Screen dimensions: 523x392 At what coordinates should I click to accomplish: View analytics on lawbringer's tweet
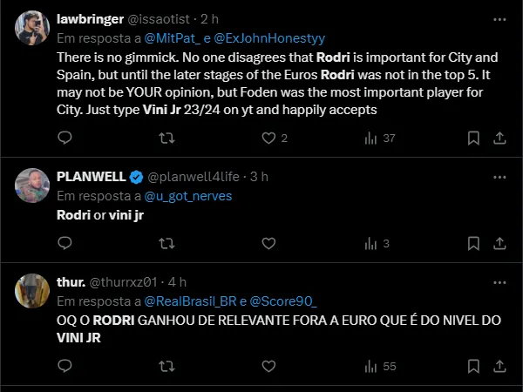(x=371, y=138)
